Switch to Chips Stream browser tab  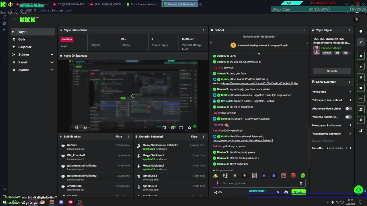coord(142,4)
